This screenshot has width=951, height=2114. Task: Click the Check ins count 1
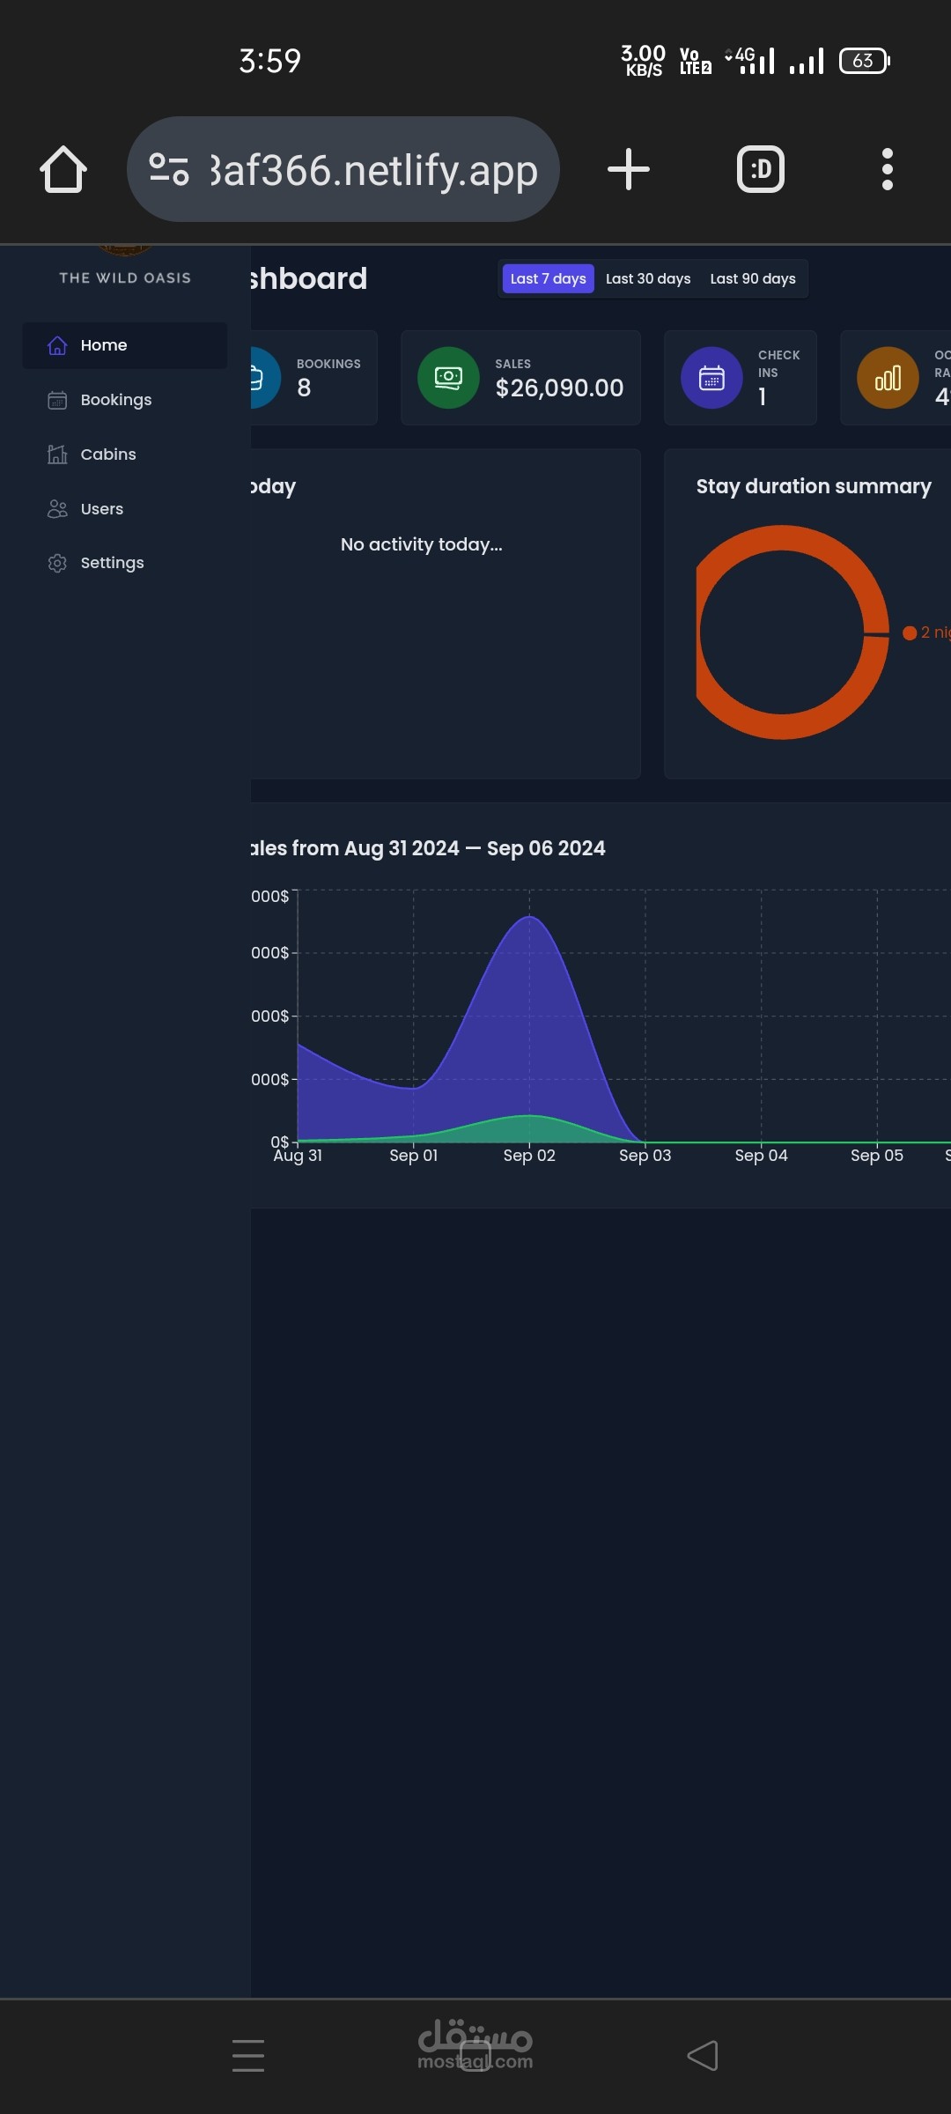[x=763, y=396]
